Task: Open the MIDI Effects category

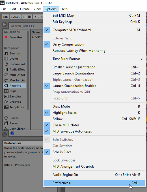Action: tap(15, 75)
